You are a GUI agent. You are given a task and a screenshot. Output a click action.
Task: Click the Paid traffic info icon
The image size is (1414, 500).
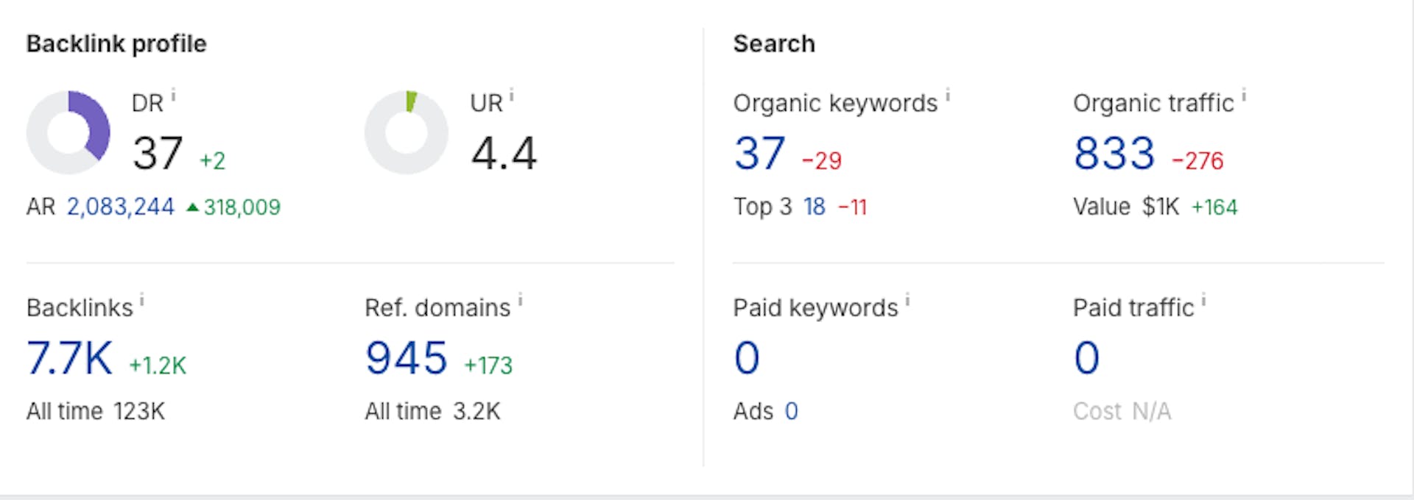1203,299
